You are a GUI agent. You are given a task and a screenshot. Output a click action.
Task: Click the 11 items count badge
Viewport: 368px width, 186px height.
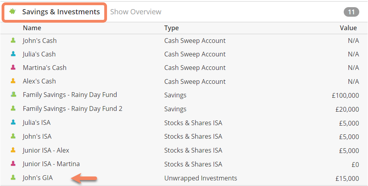tap(351, 12)
